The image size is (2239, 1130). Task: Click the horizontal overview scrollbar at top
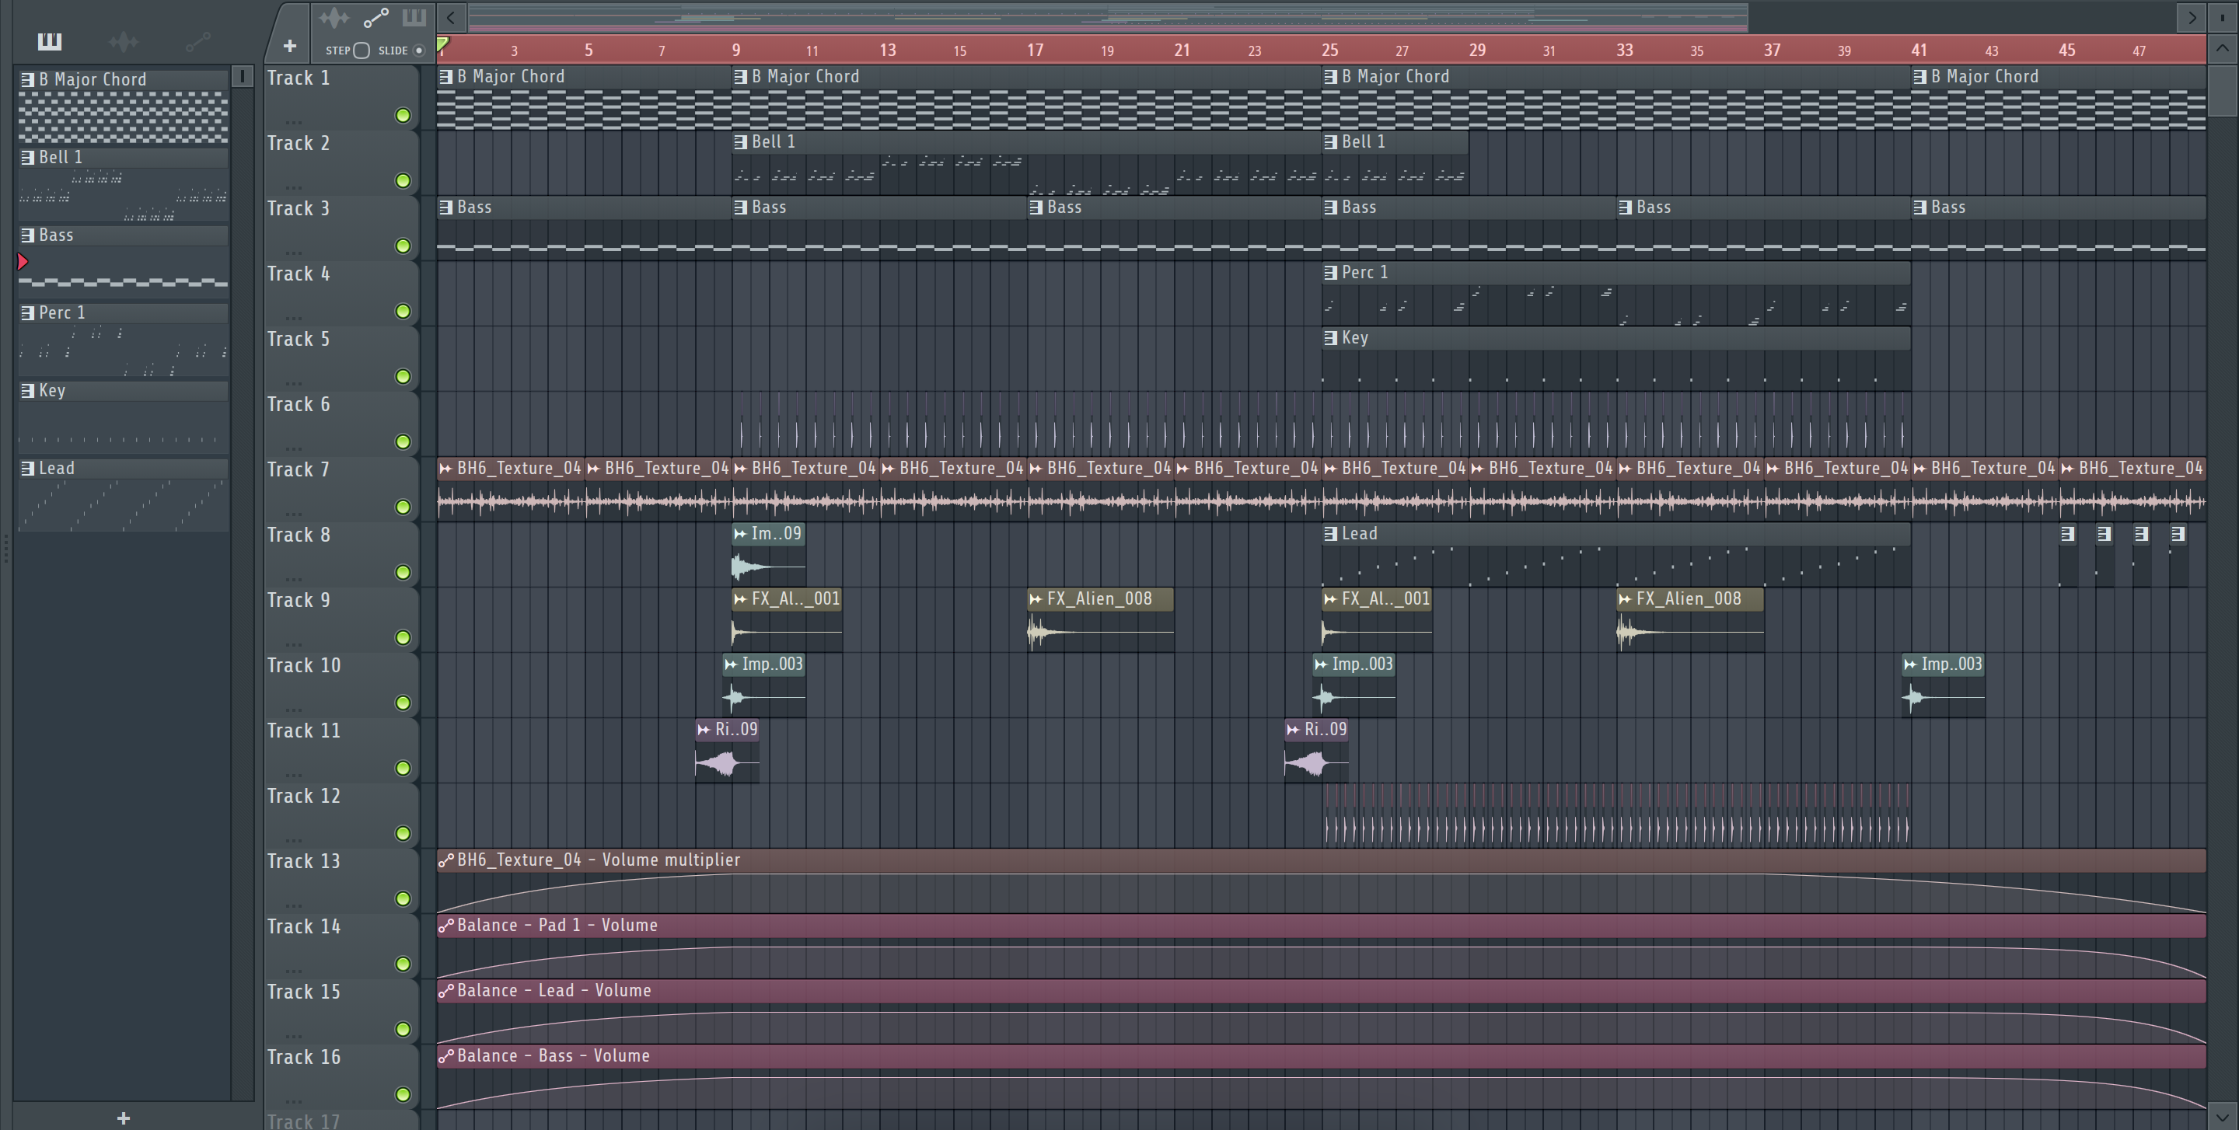click(x=1108, y=16)
